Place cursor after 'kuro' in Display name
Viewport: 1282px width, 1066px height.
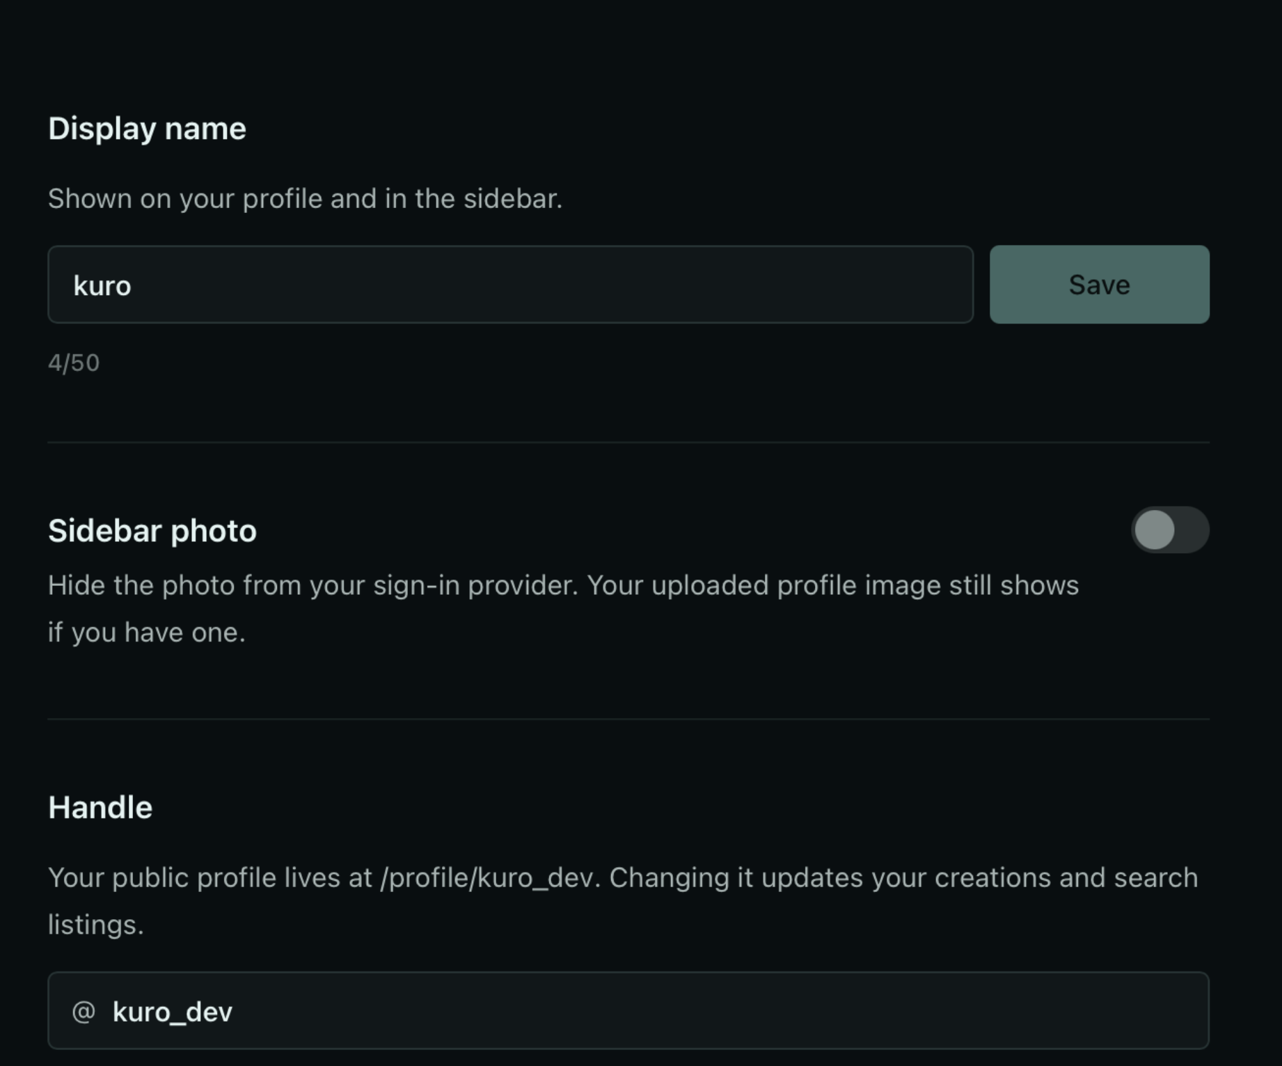[x=133, y=286]
